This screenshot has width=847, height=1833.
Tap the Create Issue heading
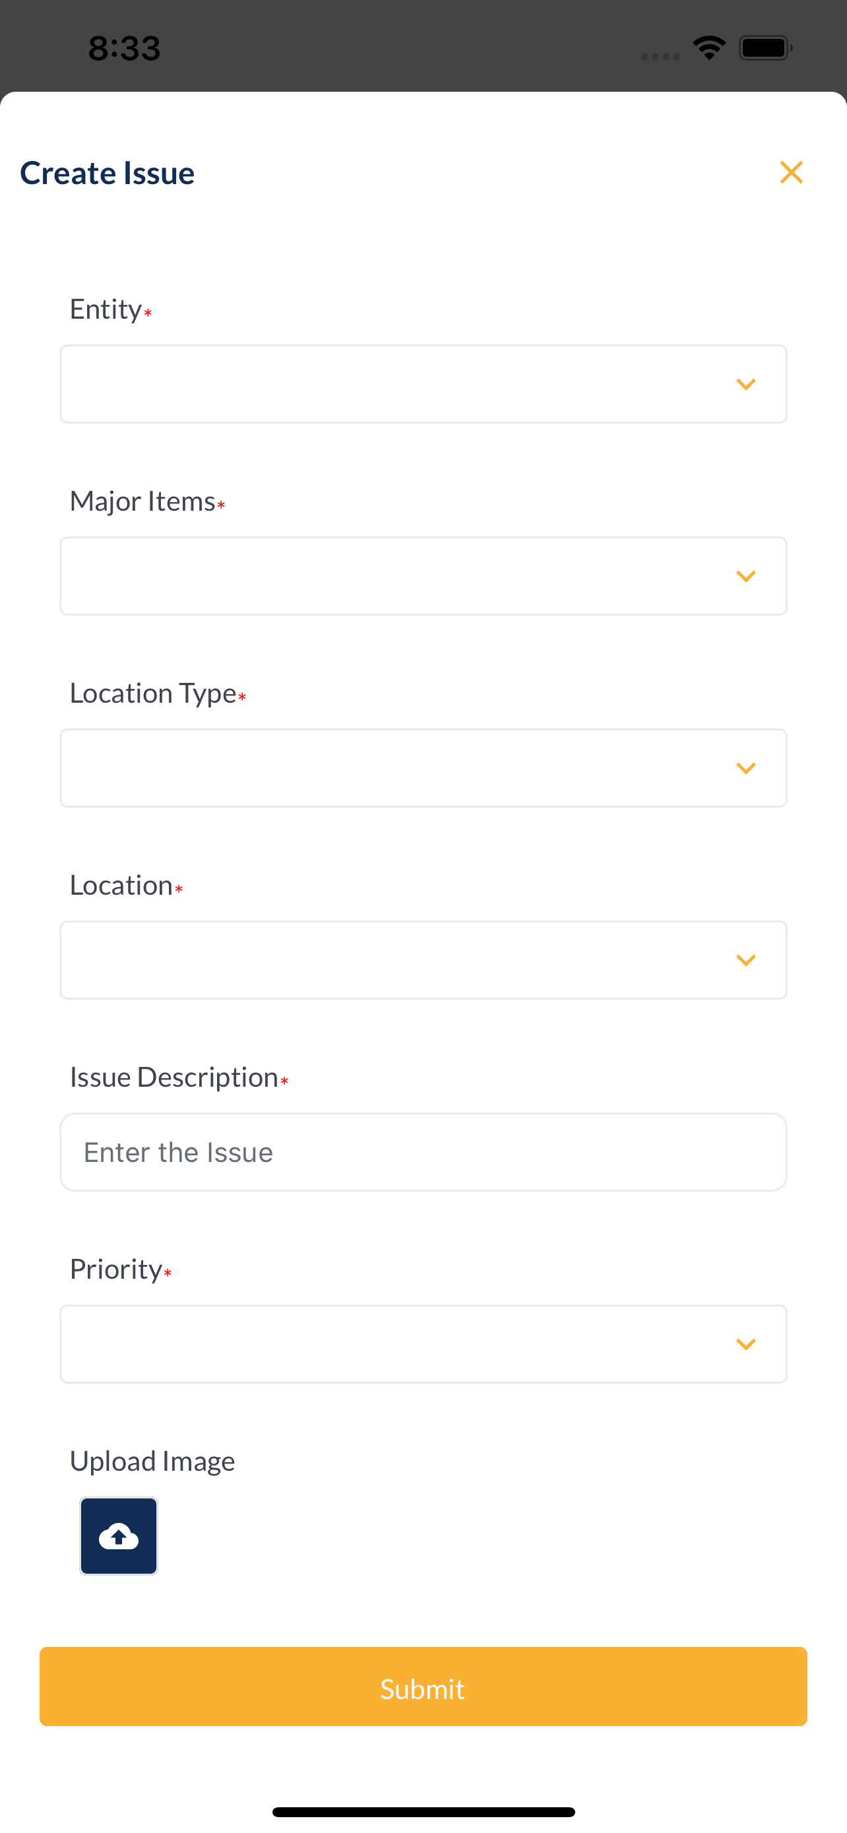coord(108,173)
